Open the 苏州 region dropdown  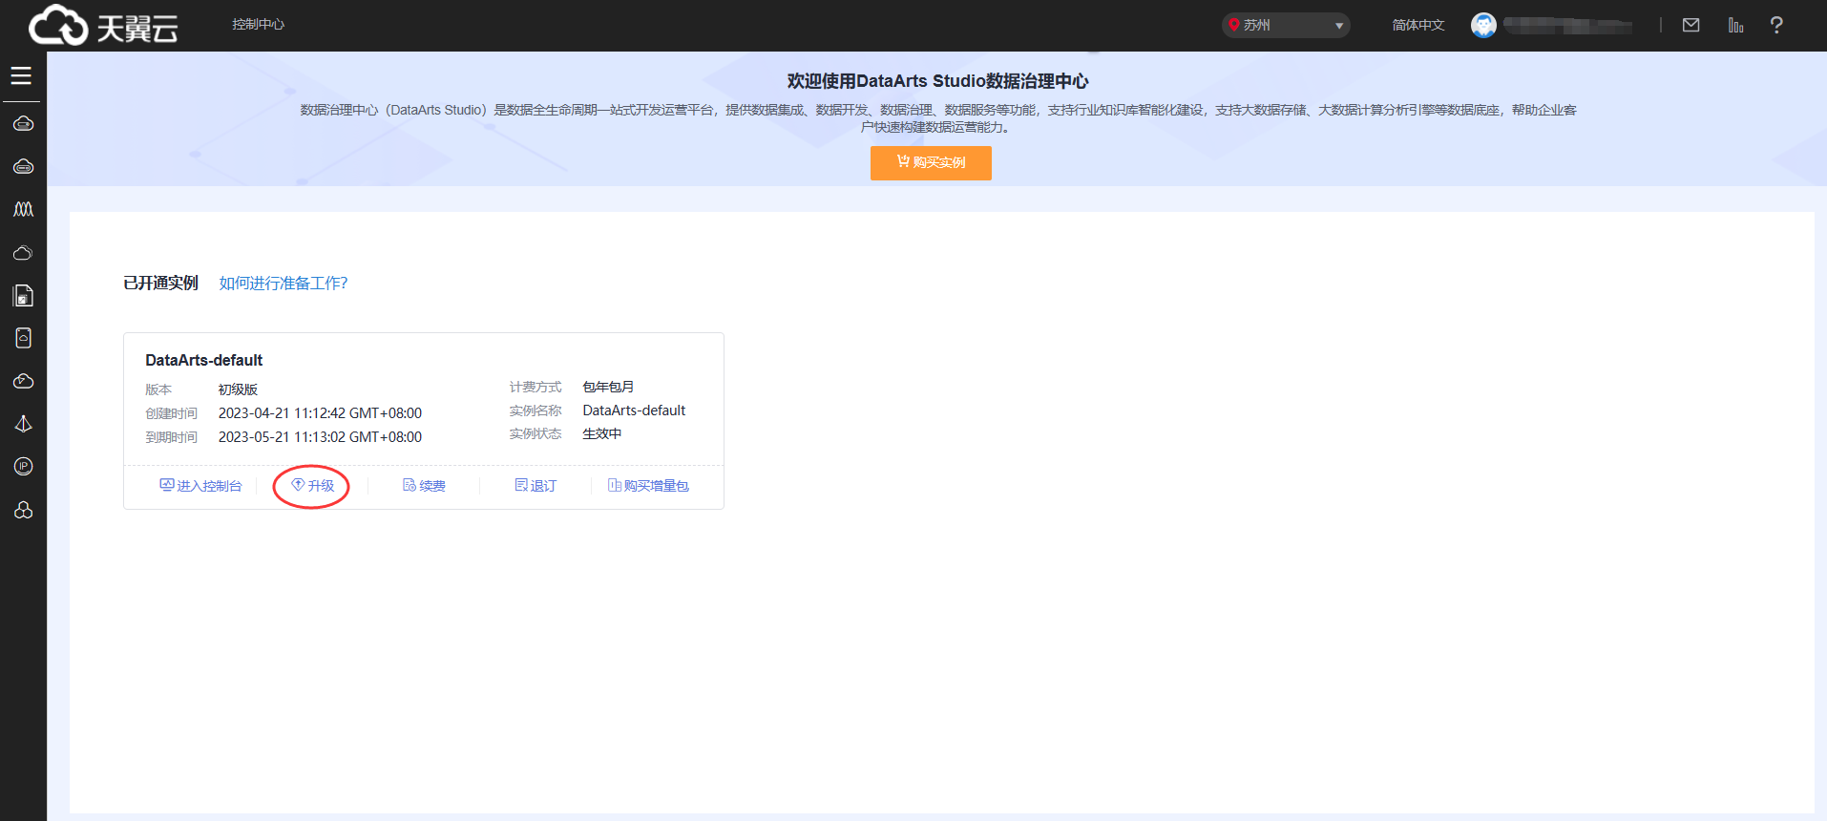point(1286,25)
